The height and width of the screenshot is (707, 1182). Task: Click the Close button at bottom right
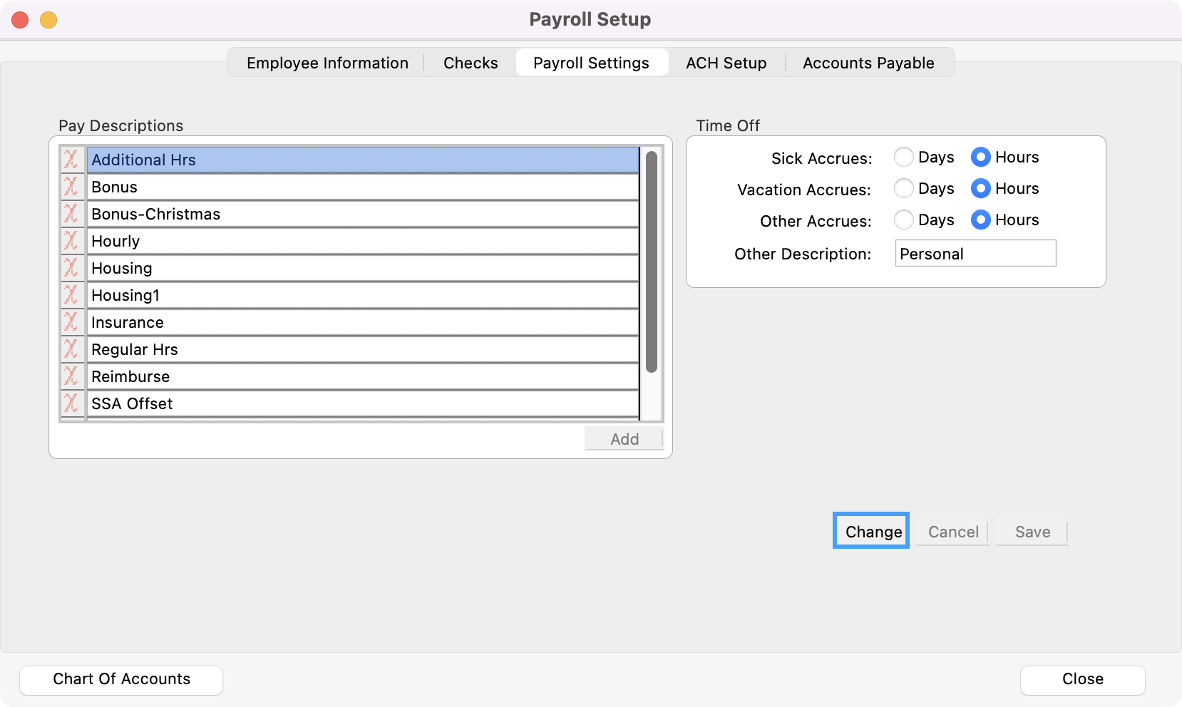(x=1082, y=679)
